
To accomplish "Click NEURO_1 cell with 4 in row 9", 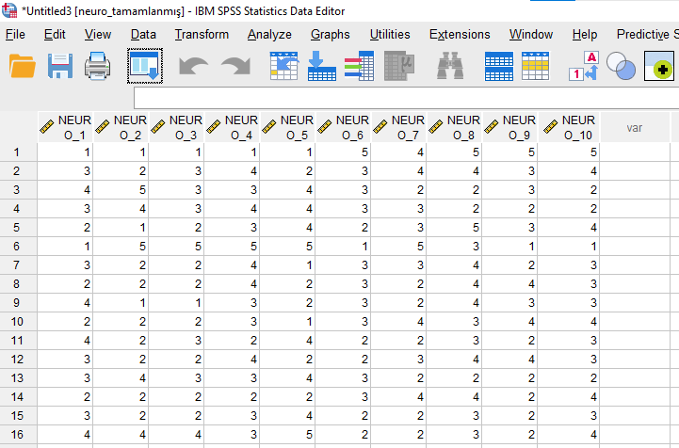I will pos(65,303).
